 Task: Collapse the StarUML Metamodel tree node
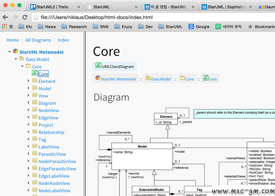coord(9,52)
